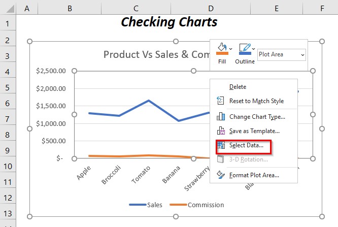Click the Select Data icon
Image resolution: width=338 pixels, height=227 pixels.
coord(220,145)
